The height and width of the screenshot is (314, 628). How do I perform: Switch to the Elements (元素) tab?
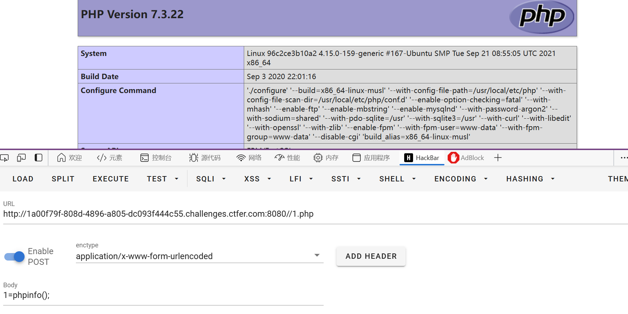click(x=109, y=158)
